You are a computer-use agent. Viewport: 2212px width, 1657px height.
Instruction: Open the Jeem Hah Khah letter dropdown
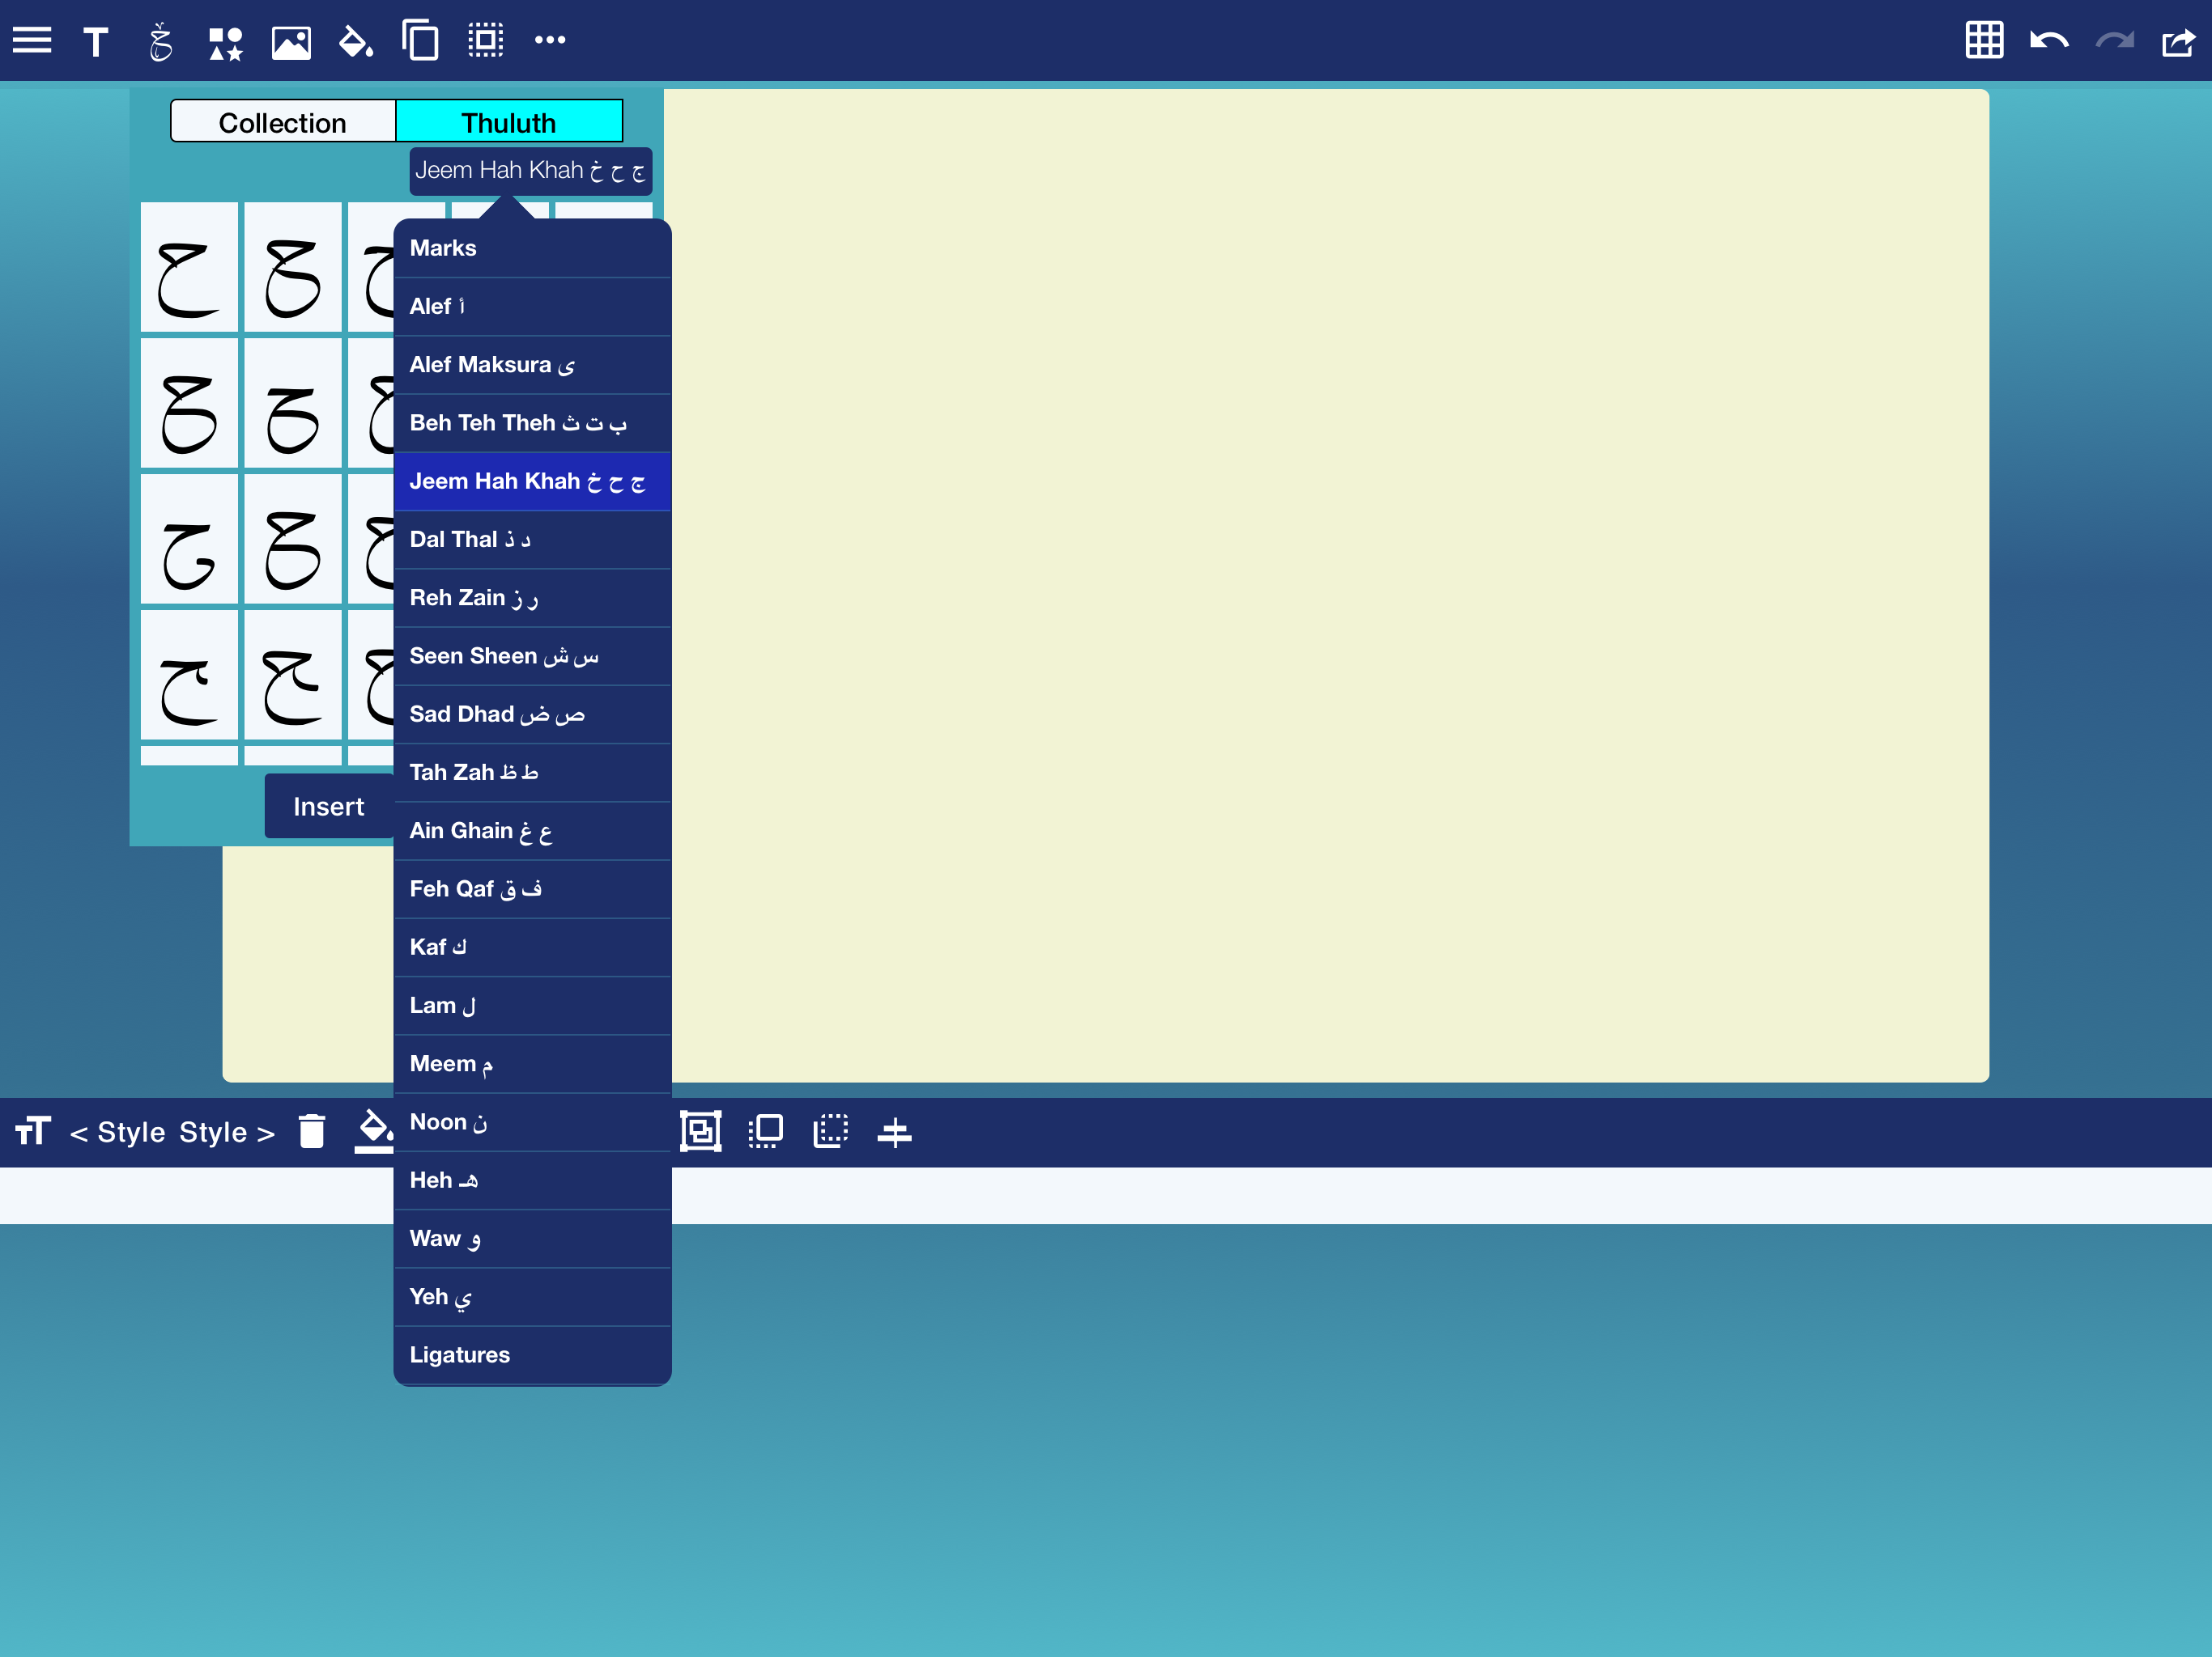click(530, 171)
